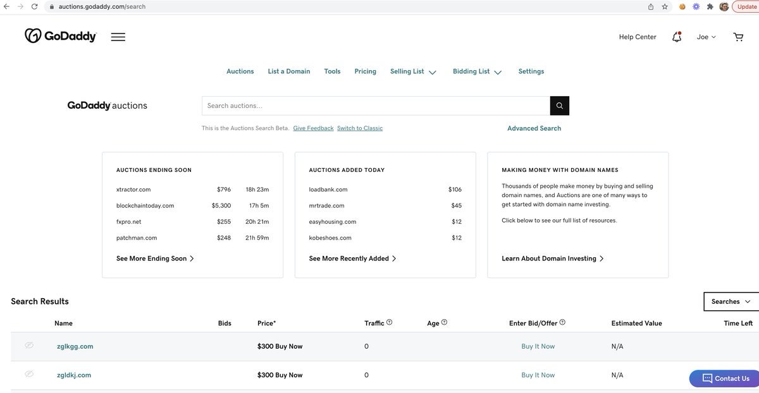Viewport: 759px width, 393px height.
Task: Click Buy It Now for zgldkj.com
Action: tap(538, 375)
